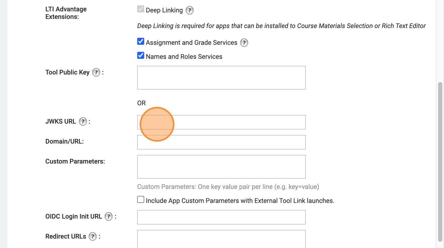The width and height of the screenshot is (444, 248).
Task: Click into the Tool Public Key textarea
Action: (x=221, y=78)
